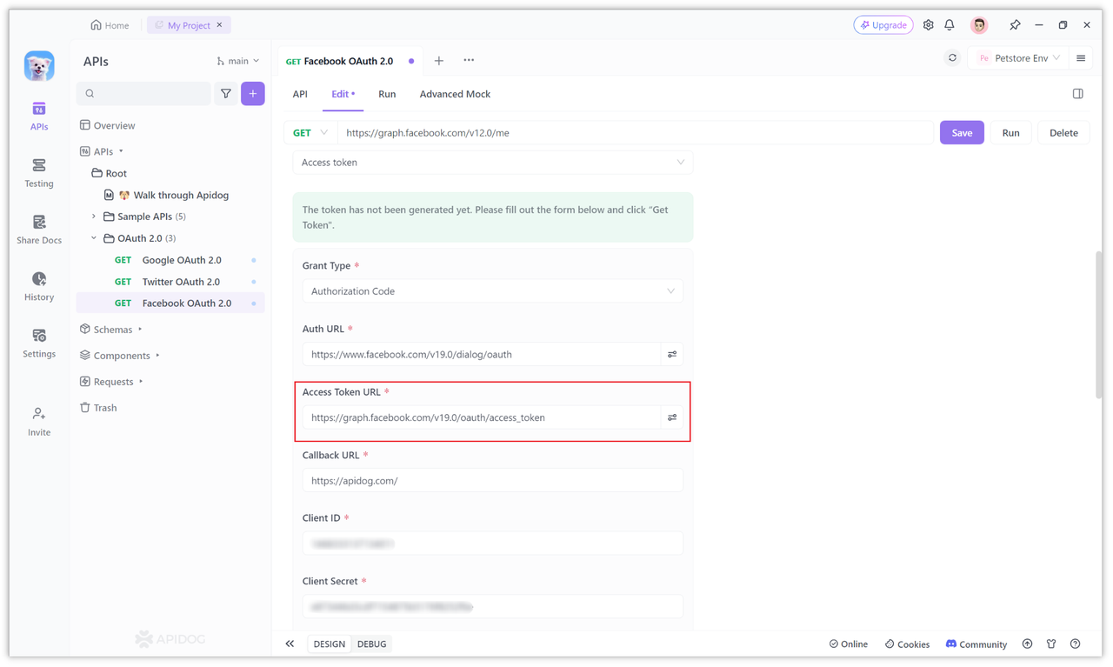Screen dimensions: 1113x667
Task: Close the My Project tab
Action: tap(220, 25)
